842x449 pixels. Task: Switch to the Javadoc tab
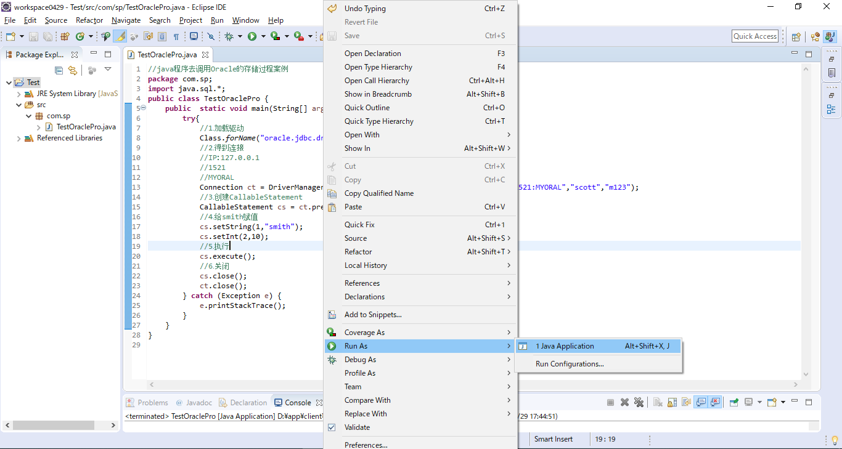[193, 403]
